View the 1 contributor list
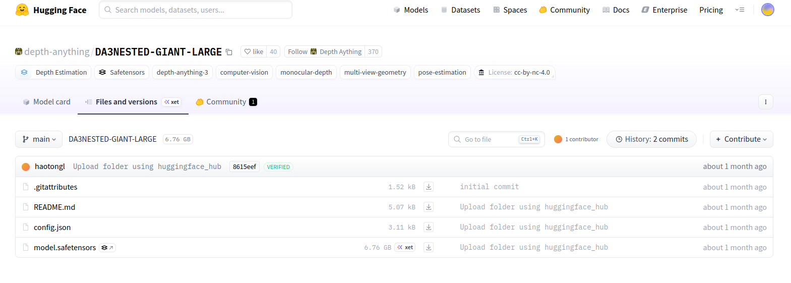Image resolution: width=791 pixels, height=283 pixels. click(576, 139)
